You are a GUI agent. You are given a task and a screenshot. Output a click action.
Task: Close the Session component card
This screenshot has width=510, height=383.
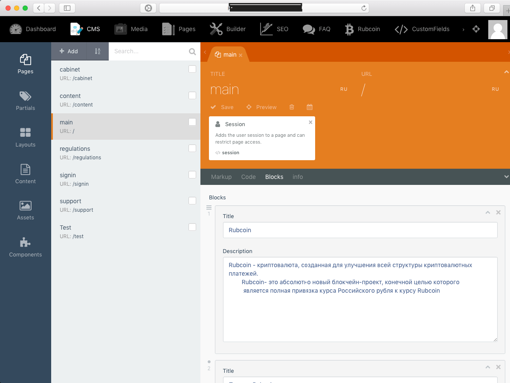point(310,122)
